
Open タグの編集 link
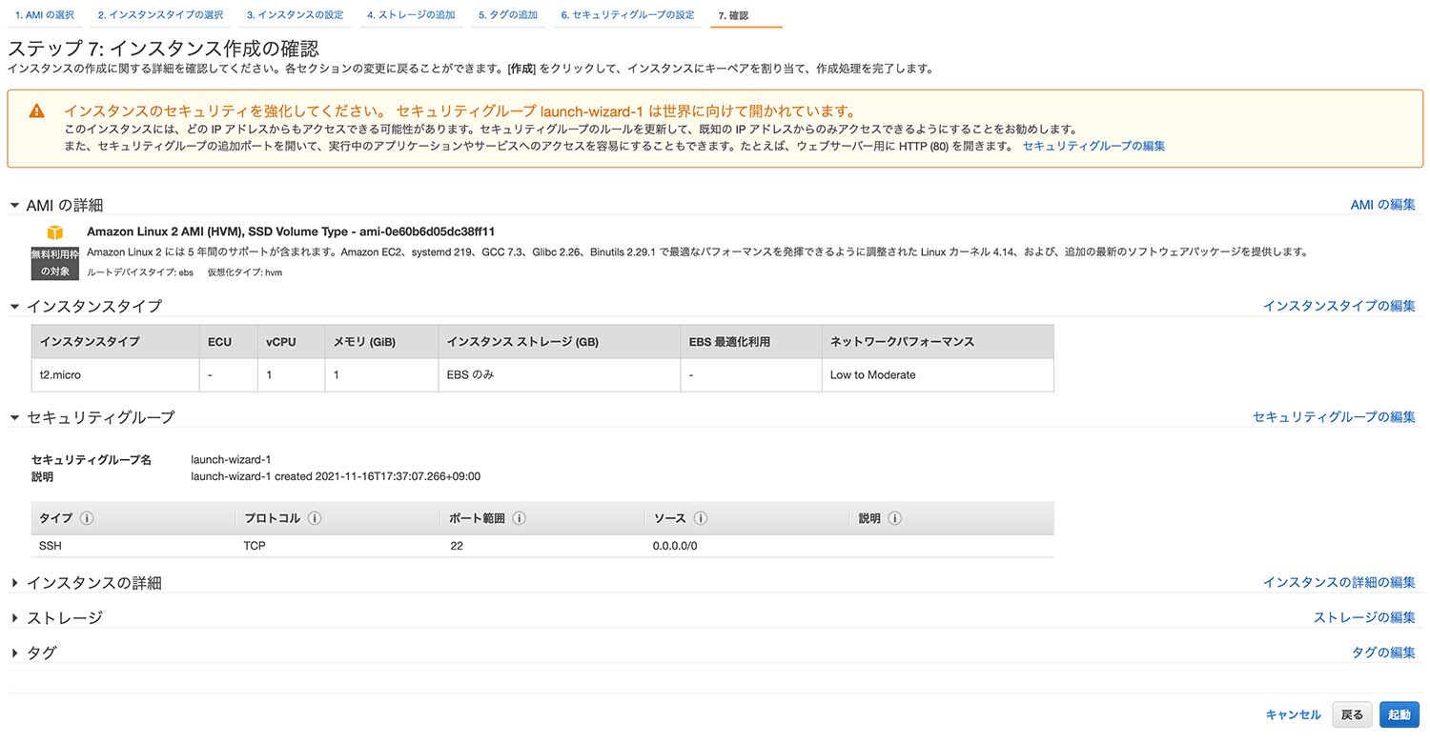click(x=1383, y=653)
